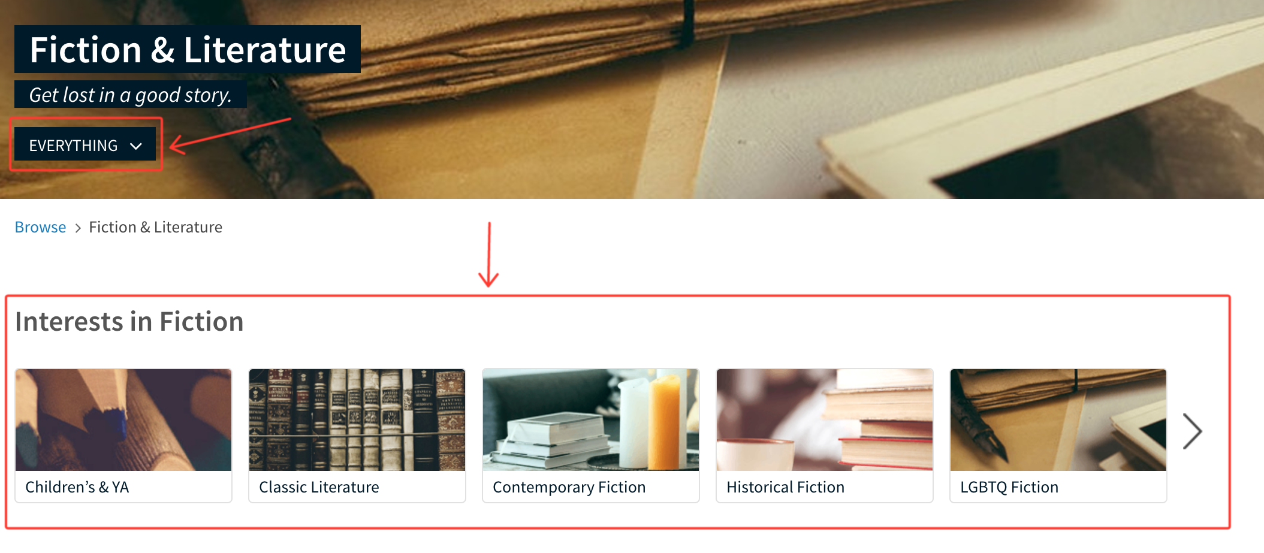The width and height of the screenshot is (1264, 553).
Task: Click the hero banner background photo
Action: pos(779,102)
